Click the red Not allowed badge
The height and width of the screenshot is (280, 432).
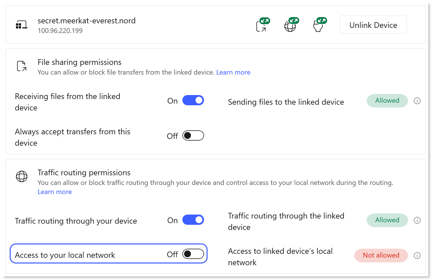click(381, 256)
